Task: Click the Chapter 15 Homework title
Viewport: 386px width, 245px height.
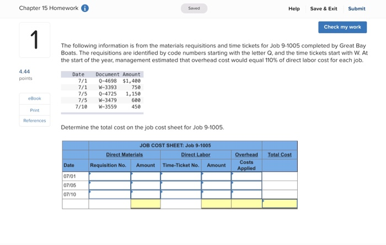Action: click(49, 8)
